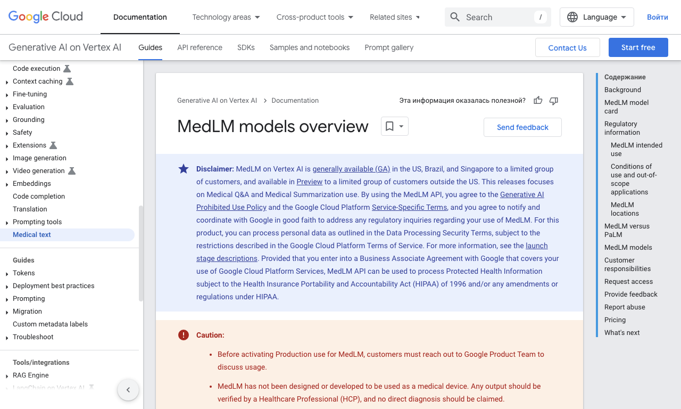Click the Generative AI on Vertex AI breadcrumb
This screenshot has width=681, height=409.
[217, 100]
